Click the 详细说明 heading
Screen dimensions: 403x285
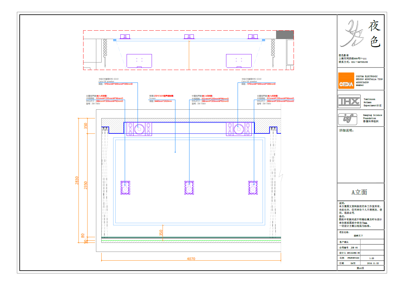(x=346, y=130)
